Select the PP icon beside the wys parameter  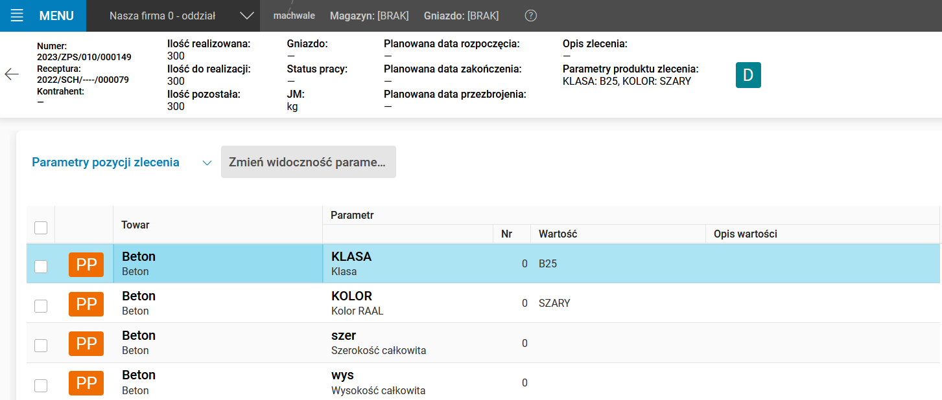(x=86, y=384)
